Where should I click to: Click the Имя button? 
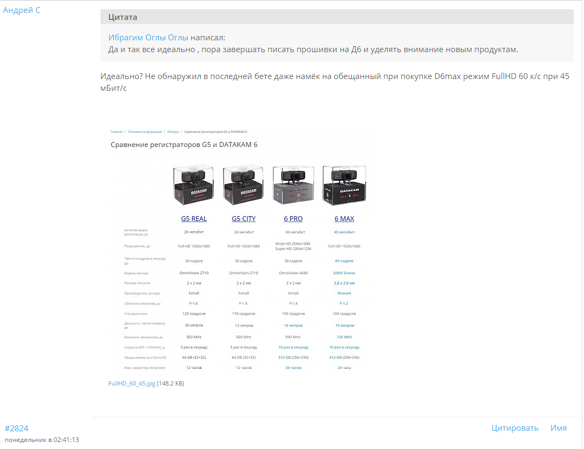[x=558, y=428]
